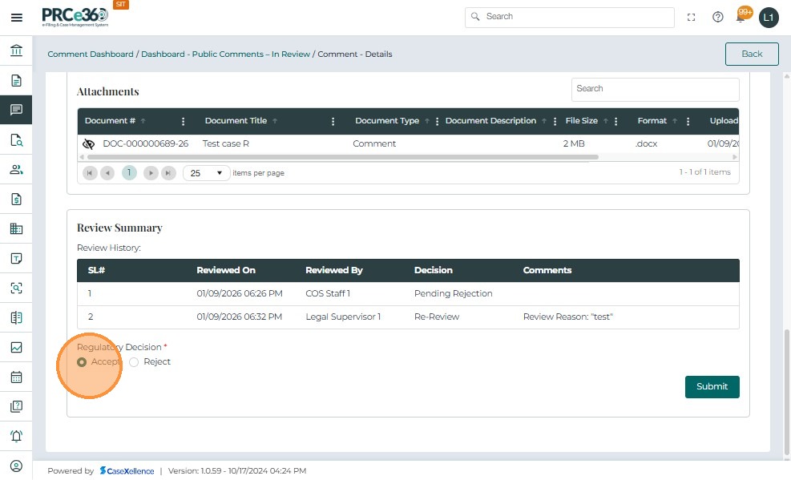Click "COS Staff 1" reviewer cell
The width and height of the screenshot is (791, 480).
(x=328, y=293)
